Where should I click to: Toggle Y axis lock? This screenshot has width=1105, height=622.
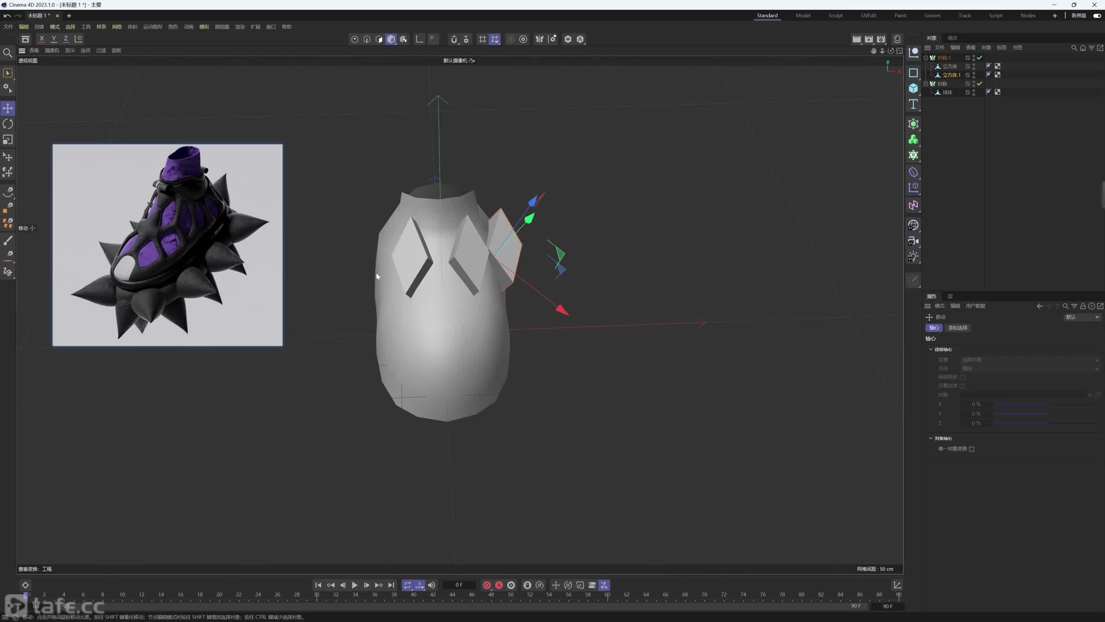[x=54, y=39]
